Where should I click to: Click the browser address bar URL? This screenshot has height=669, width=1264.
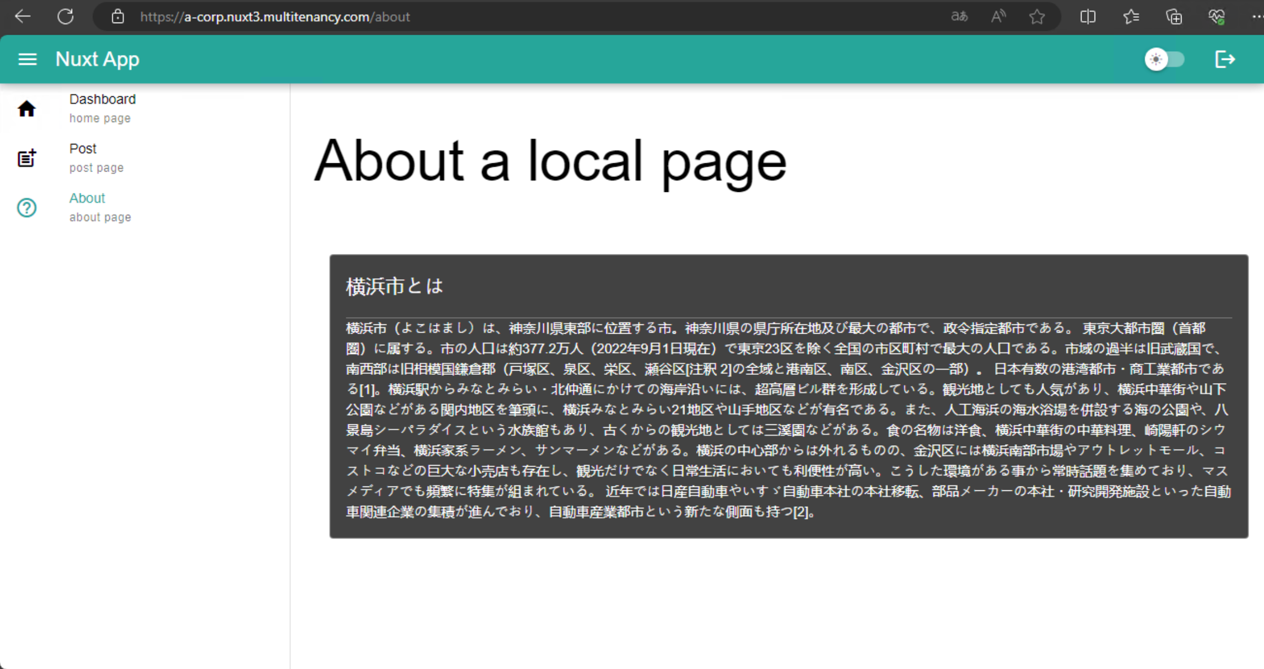[275, 17]
